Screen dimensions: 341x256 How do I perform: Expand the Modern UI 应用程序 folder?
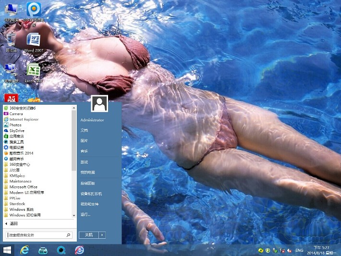click(x=24, y=193)
